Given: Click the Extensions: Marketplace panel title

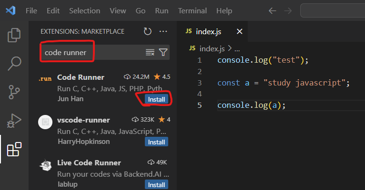Looking at the screenshot, I should coord(82,31).
